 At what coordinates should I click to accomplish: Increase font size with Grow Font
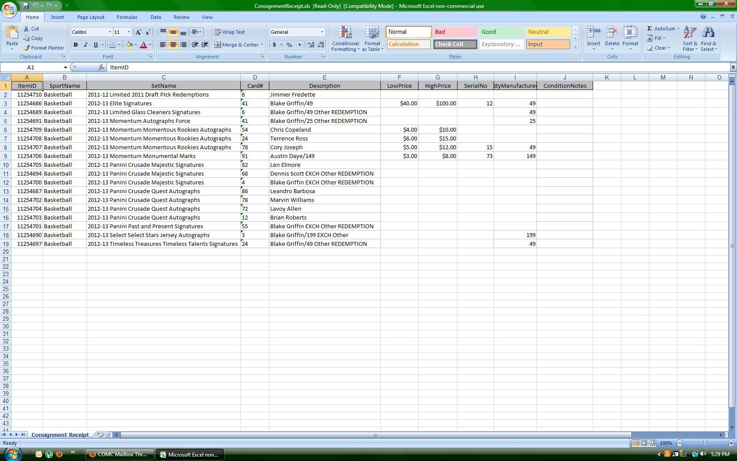point(138,32)
